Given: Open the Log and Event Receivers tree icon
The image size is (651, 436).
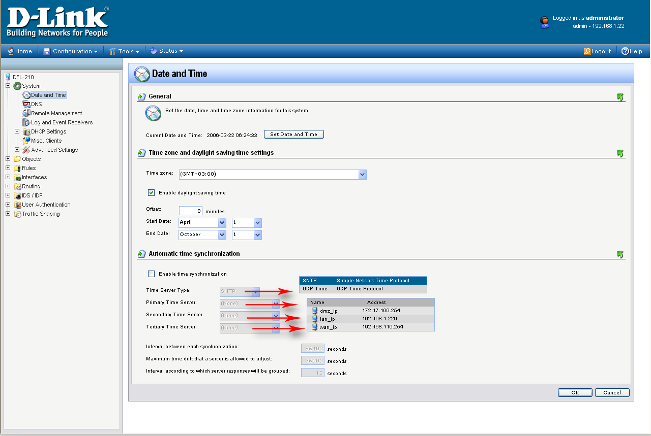Looking at the screenshot, I should click(26, 122).
